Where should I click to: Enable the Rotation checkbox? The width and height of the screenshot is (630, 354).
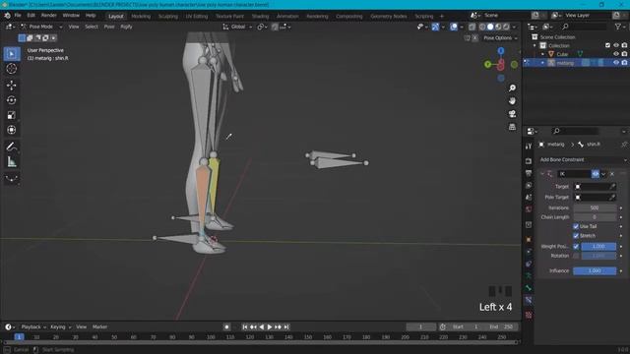tap(576, 256)
